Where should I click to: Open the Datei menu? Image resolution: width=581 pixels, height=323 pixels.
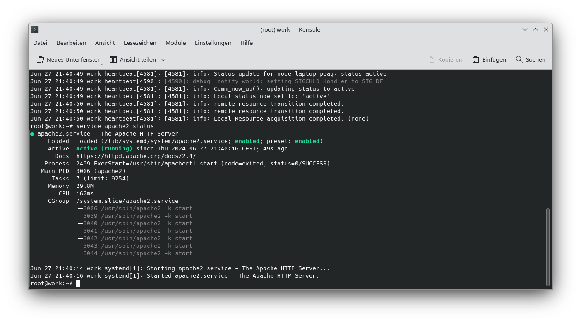coord(40,43)
